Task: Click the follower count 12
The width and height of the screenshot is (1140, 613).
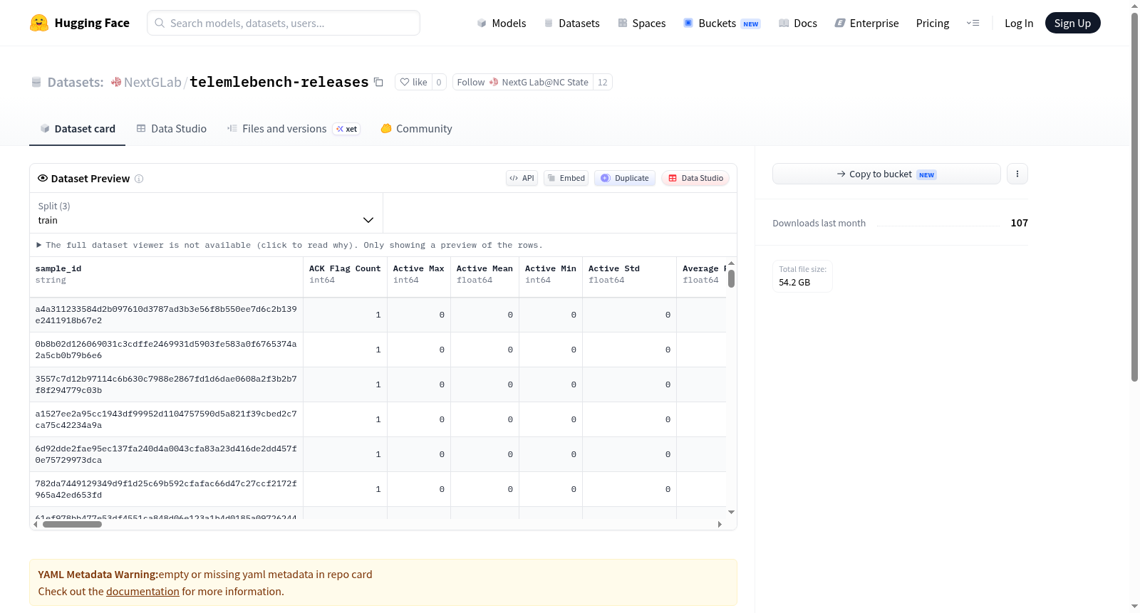Action: pos(603,83)
